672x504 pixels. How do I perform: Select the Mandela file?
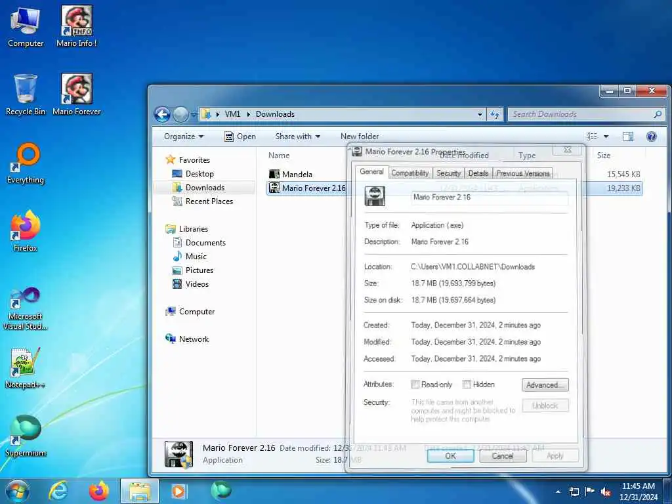(x=297, y=175)
